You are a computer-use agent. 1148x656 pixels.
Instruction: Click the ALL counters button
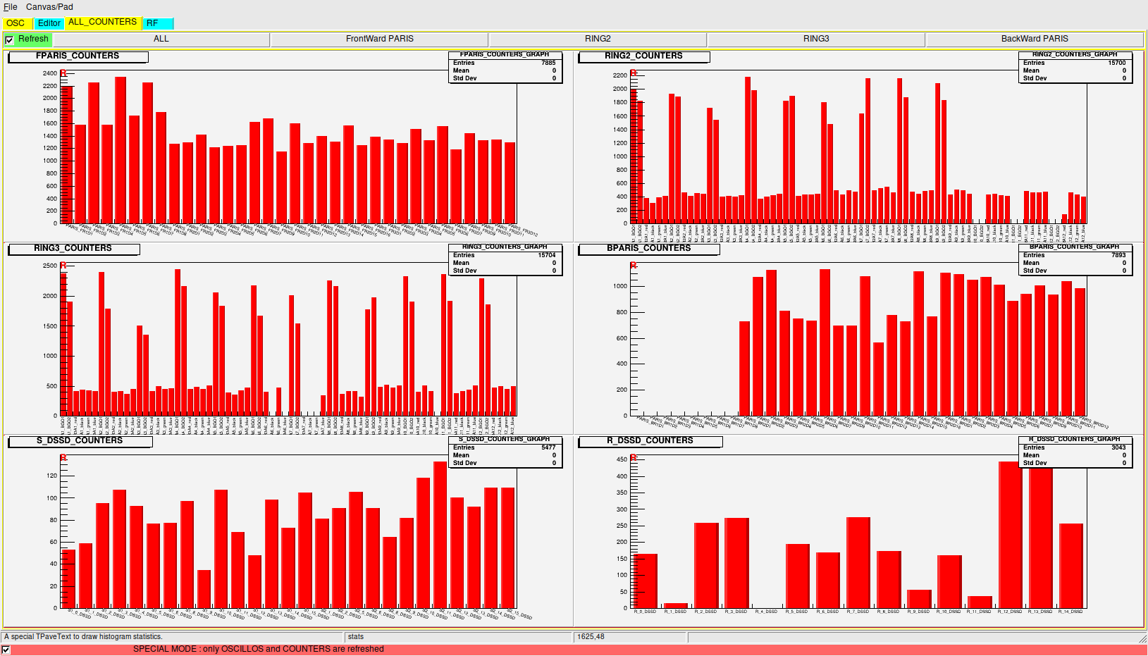[x=161, y=39]
